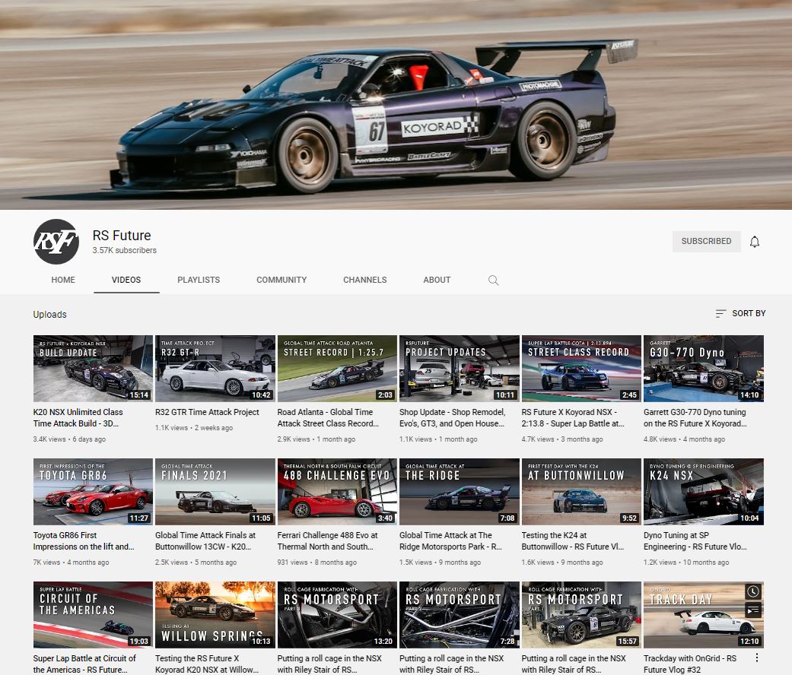This screenshot has width=792, height=675.
Task: Click '4.7K views • 3 months ago' metadata
Action: pos(562,439)
